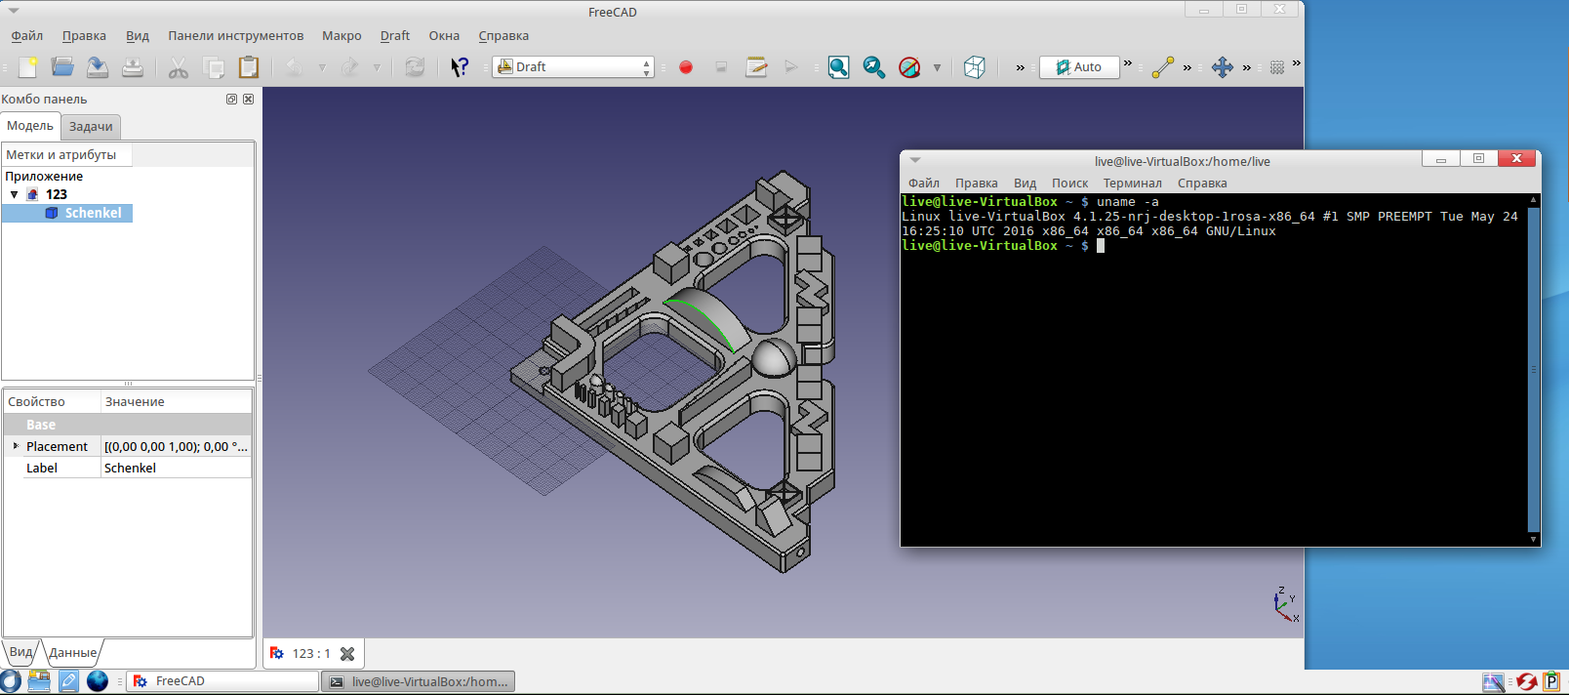Click the What's This help icon
The height and width of the screenshot is (695, 1569).
click(460, 67)
